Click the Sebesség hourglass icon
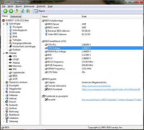The image size is (144, 130). click(7, 121)
